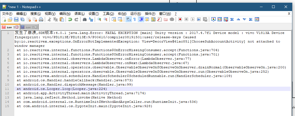295x116 pixels.
Task: Play back the recorded macro
Action: coord(192,19)
